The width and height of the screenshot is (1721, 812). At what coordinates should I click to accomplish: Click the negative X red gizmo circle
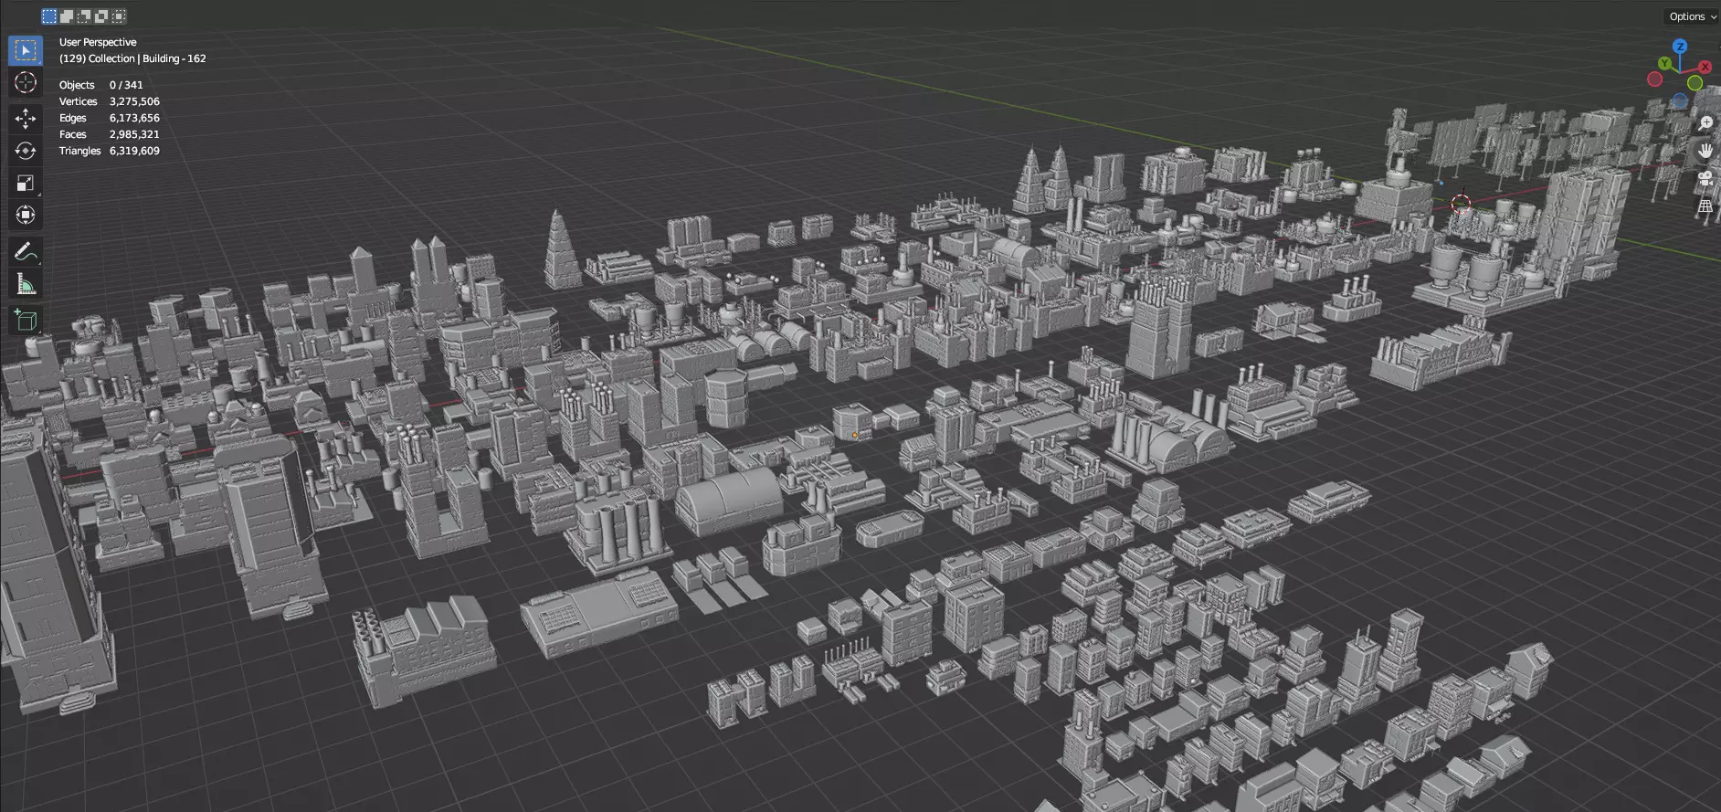(1654, 79)
